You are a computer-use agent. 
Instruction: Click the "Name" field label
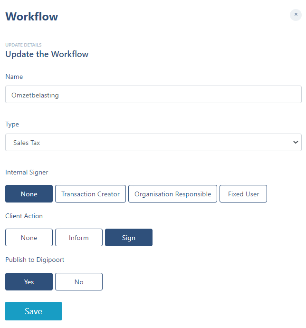tap(14, 77)
